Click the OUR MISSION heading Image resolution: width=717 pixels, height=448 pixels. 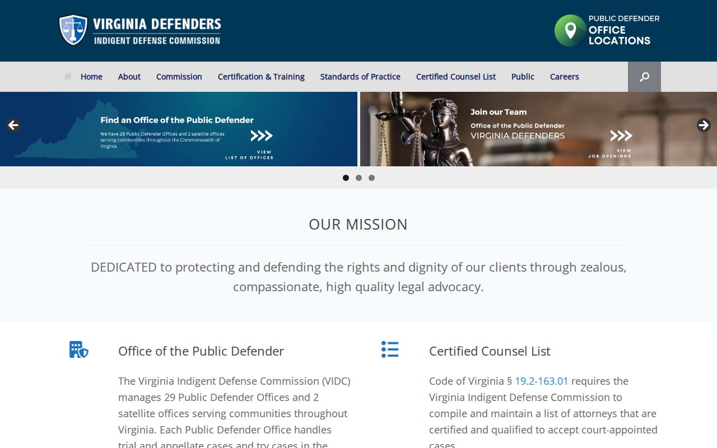click(358, 224)
